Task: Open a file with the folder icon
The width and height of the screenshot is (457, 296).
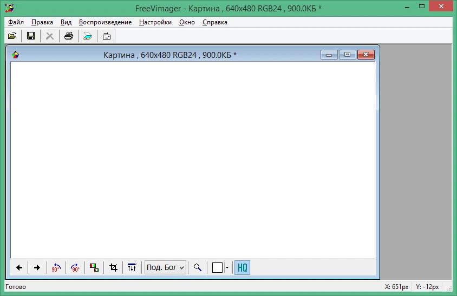Action: 12,36
